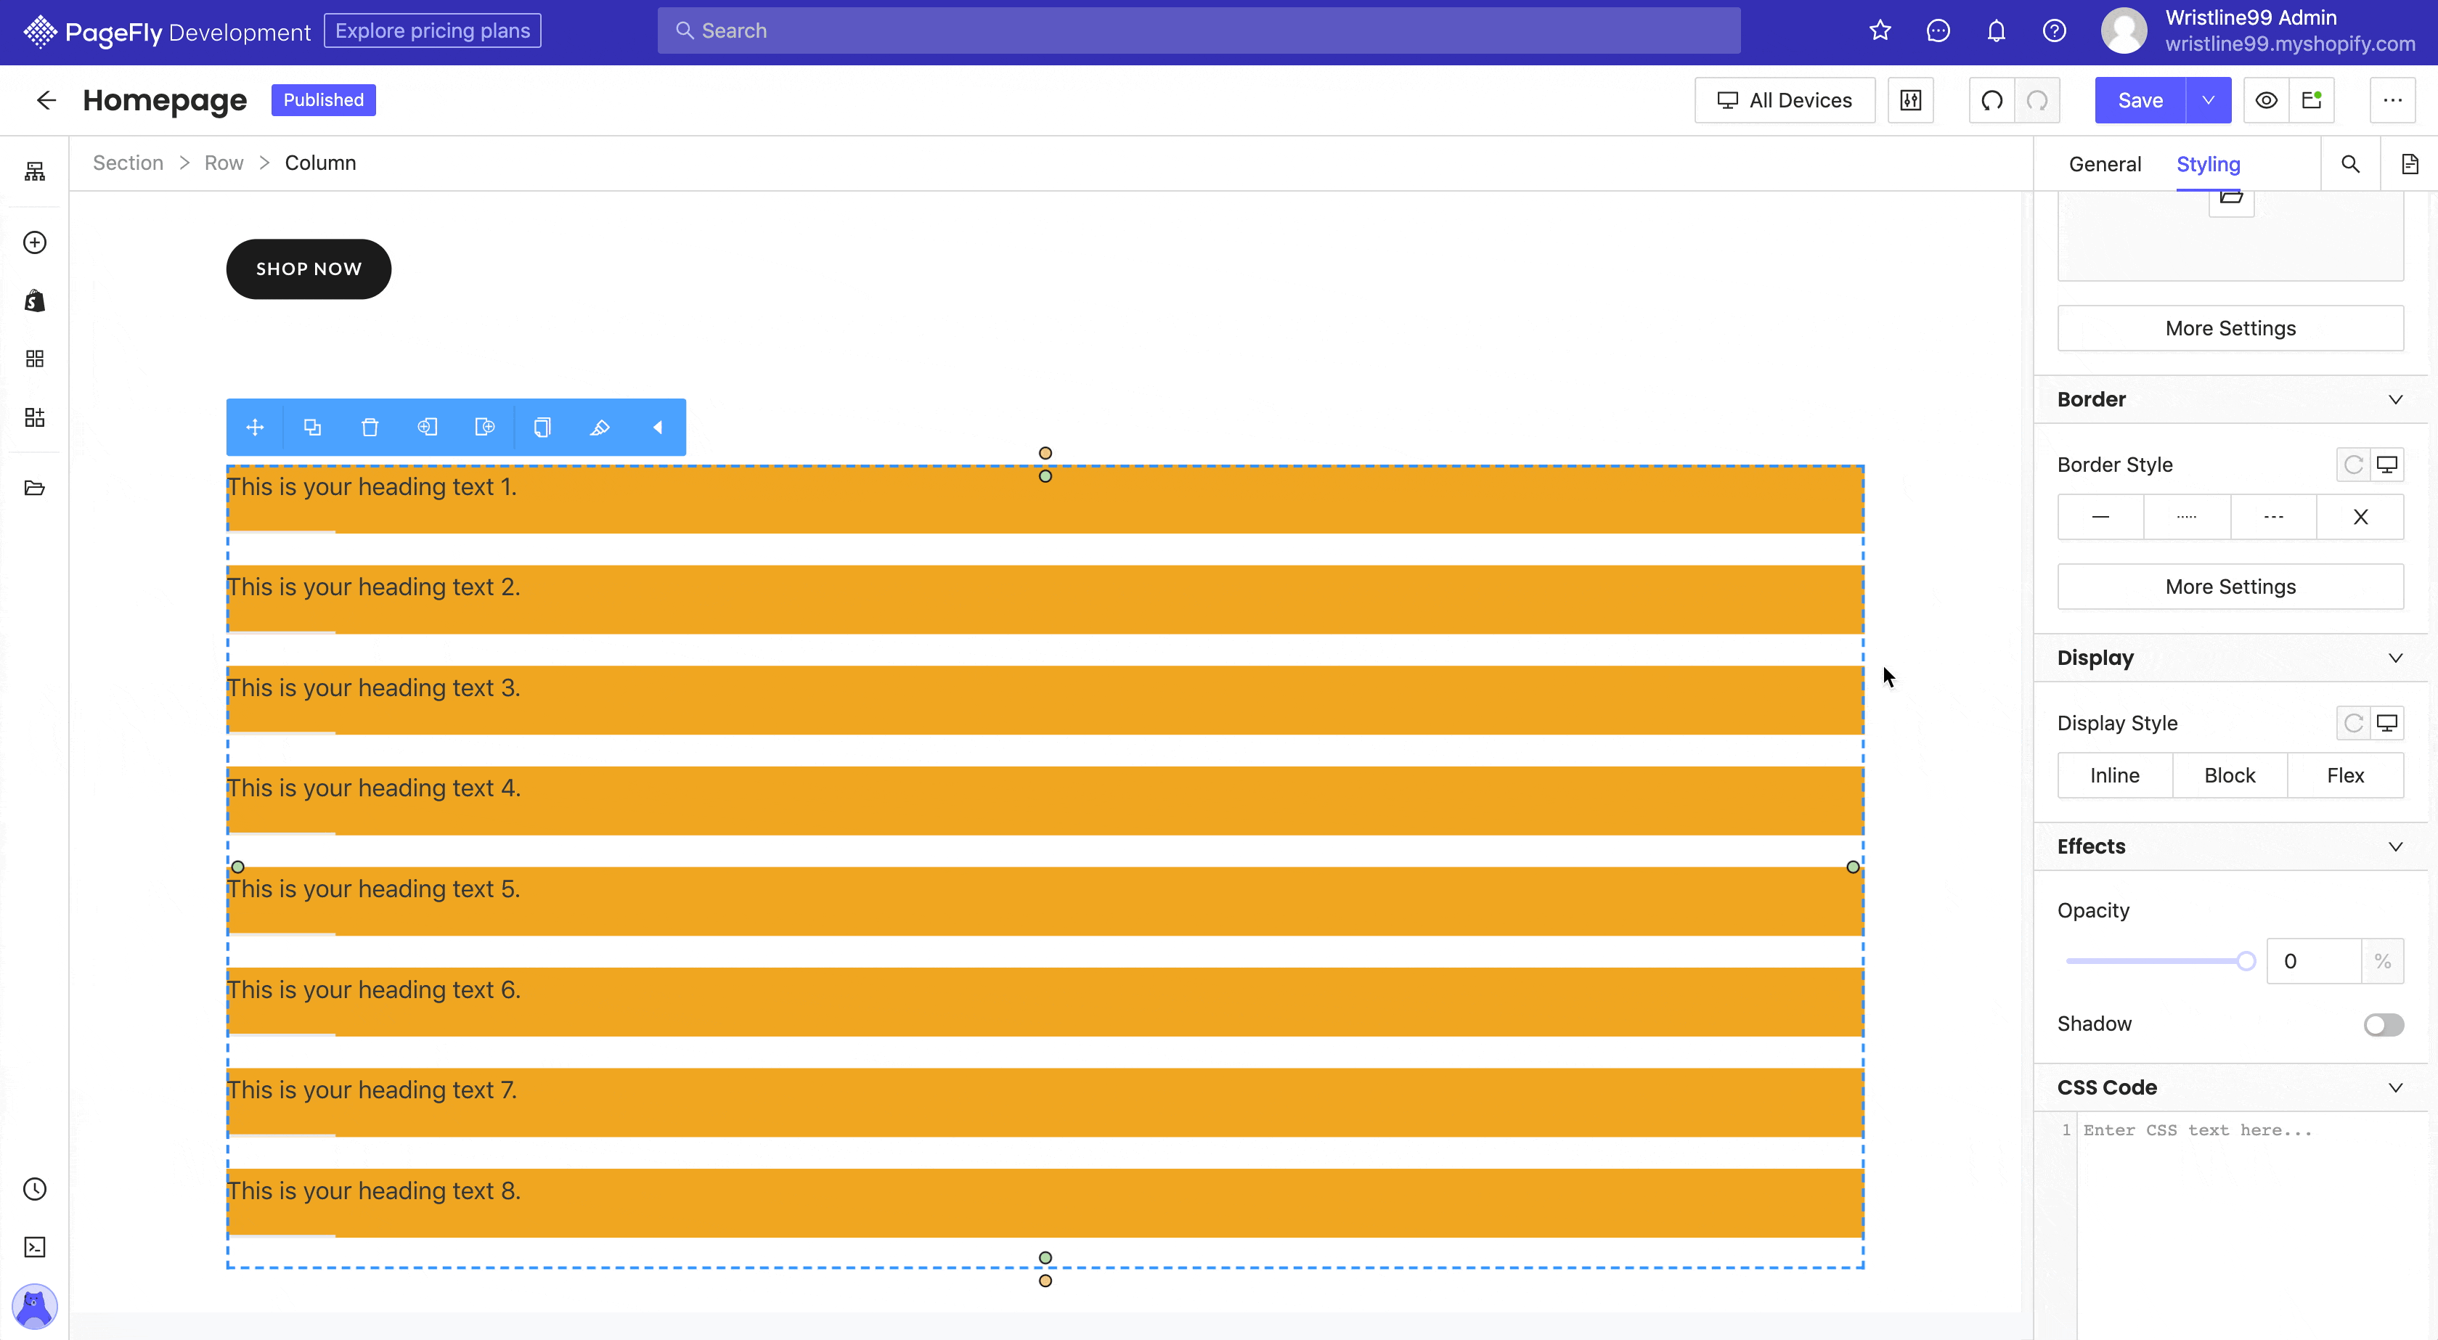Set Display Style to Flex
Image resolution: width=2438 pixels, height=1340 pixels.
tap(2347, 775)
